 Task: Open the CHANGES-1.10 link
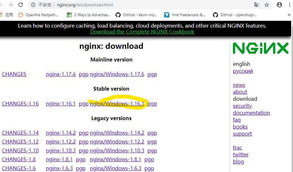point(20,151)
